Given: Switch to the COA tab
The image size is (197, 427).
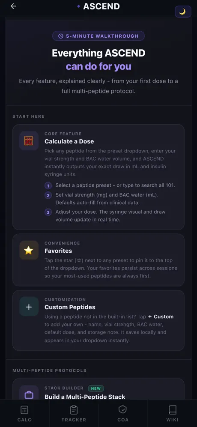Looking at the screenshot, I should coord(123,413).
